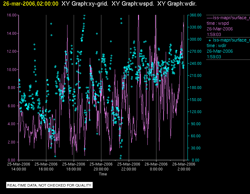Click the 25-Mar-2006 22:00:00 x-axis tick label

pyautogui.click(x=128, y=167)
